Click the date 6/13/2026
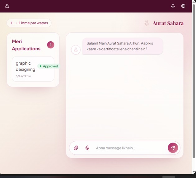The height and width of the screenshot is (178, 196). (x=23, y=76)
